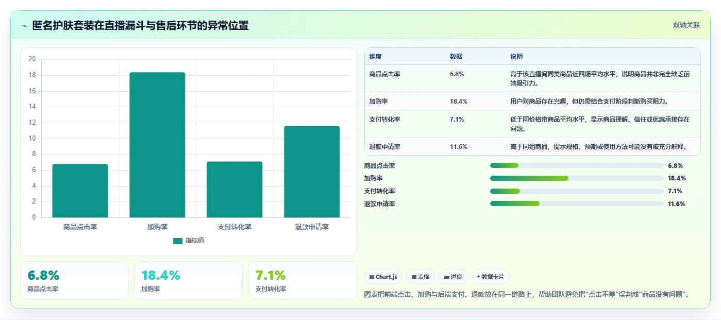This screenshot has width=721, height=320.
Task: Toggle the 指标值 legend swatch
Action: point(178,241)
